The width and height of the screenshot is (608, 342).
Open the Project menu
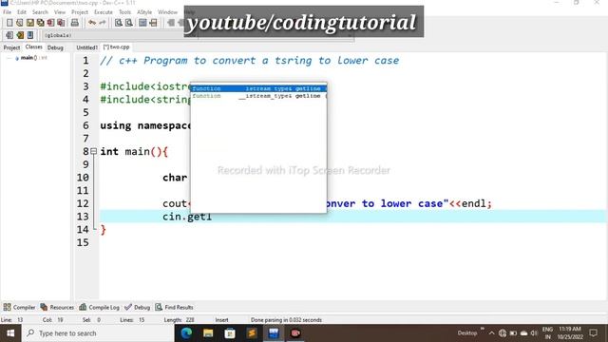80,12
